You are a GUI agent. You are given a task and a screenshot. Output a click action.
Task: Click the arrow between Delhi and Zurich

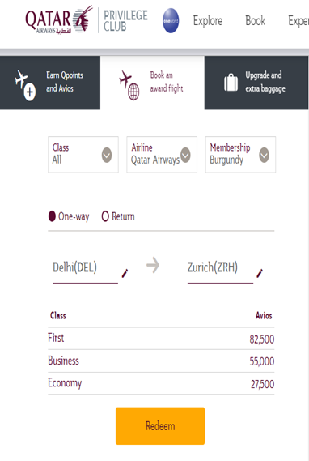click(153, 265)
